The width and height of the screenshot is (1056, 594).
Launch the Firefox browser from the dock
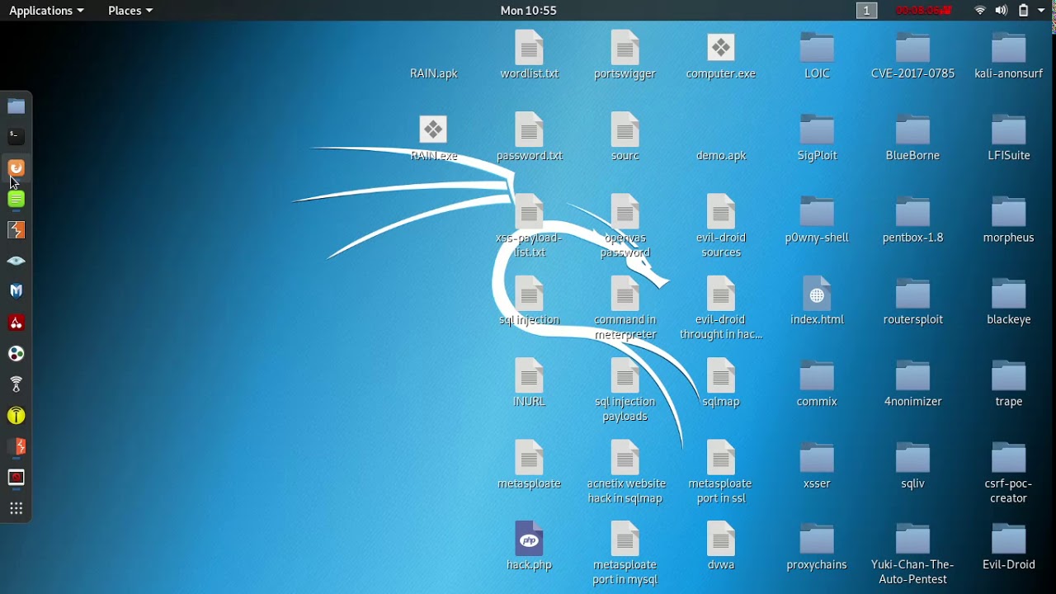click(16, 167)
